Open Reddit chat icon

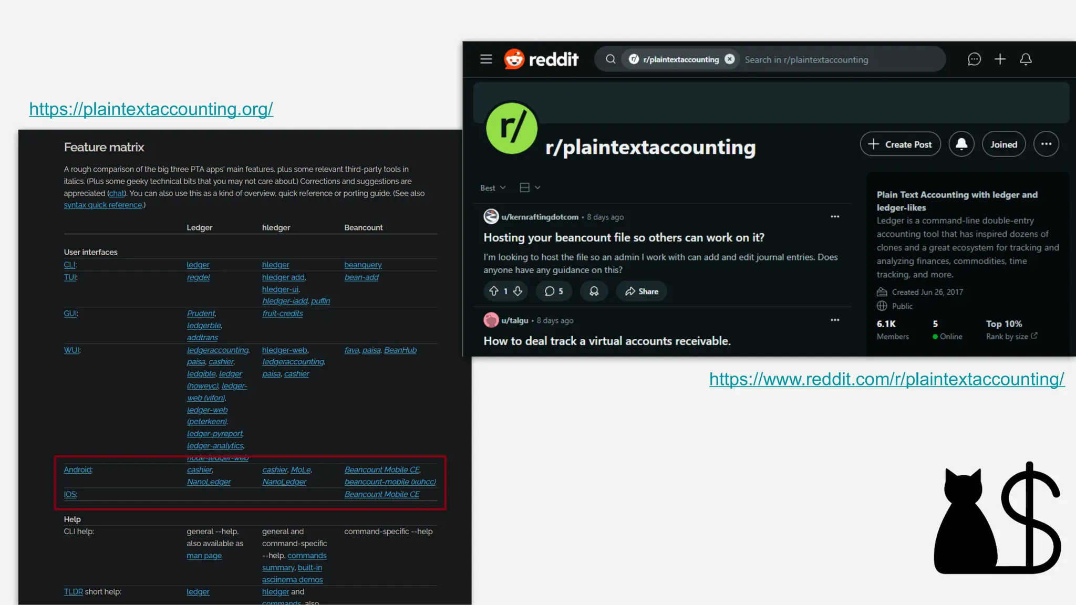(x=974, y=59)
